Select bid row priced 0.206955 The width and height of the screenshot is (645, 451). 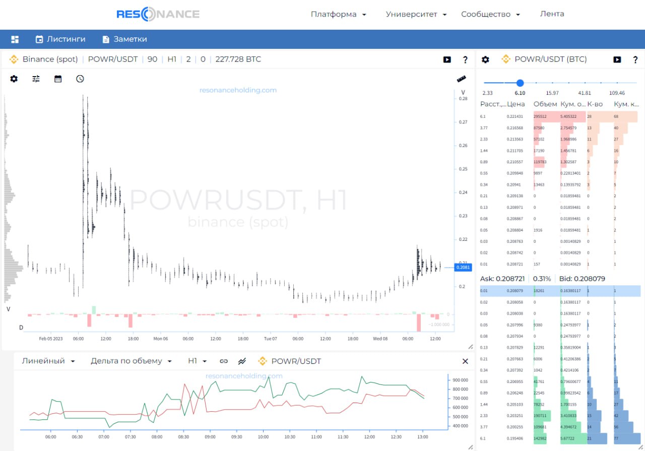[x=560, y=381]
